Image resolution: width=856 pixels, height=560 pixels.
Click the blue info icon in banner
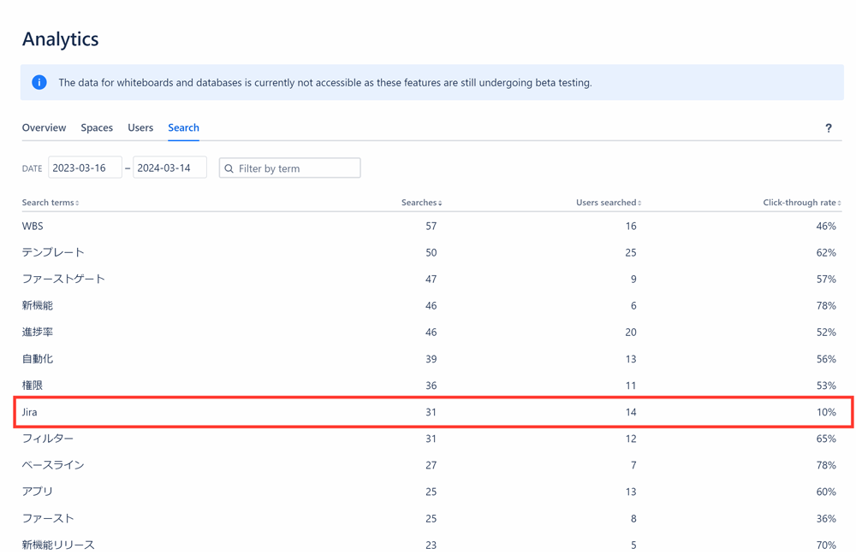[39, 82]
